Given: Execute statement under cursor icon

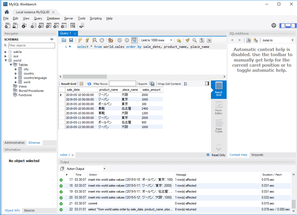Looking at the screenshot, I should point(87,40).
